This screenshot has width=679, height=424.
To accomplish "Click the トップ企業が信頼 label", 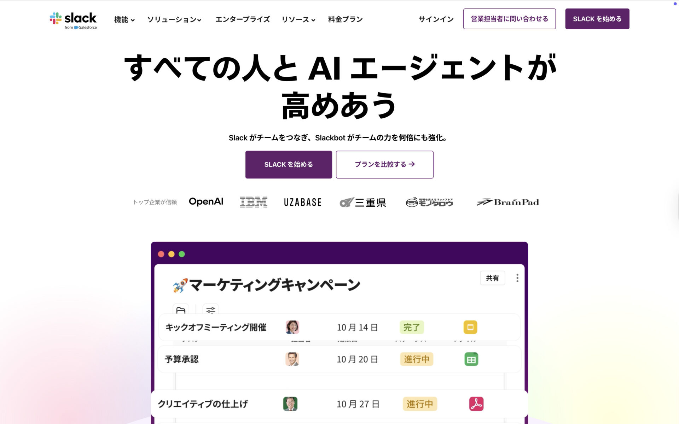I will [x=155, y=202].
